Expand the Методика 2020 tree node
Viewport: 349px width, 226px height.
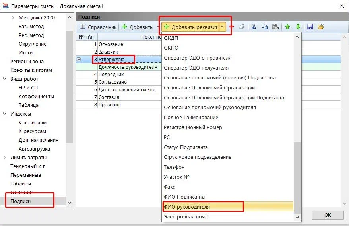point(13,17)
